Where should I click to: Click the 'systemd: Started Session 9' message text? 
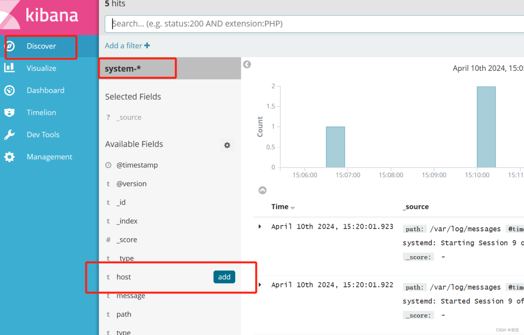pos(463,301)
